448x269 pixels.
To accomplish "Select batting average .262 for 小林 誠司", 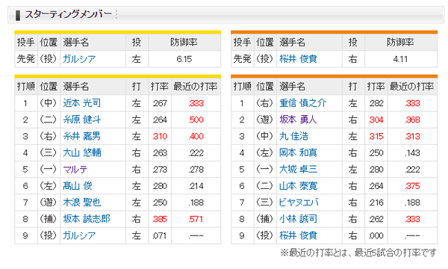I will click(x=376, y=219).
